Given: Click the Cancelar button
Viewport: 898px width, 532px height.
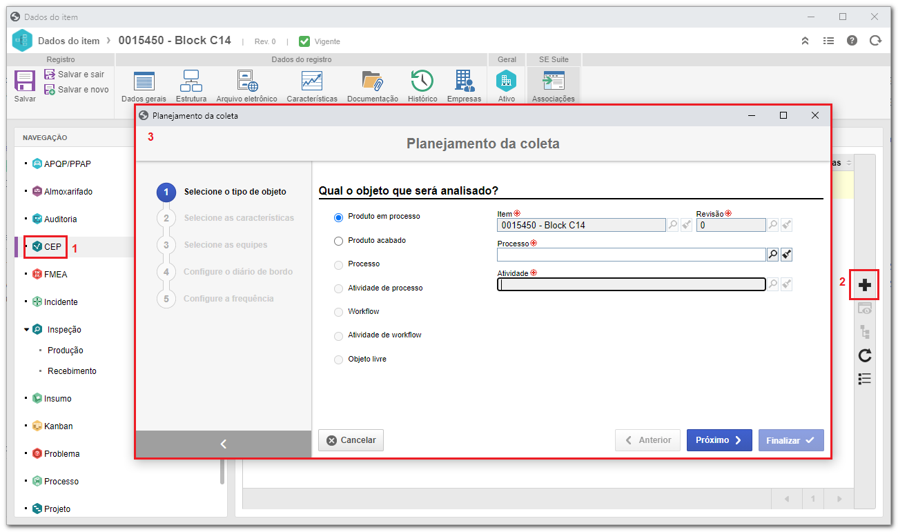Looking at the screenshot, I should pos(351,440).
